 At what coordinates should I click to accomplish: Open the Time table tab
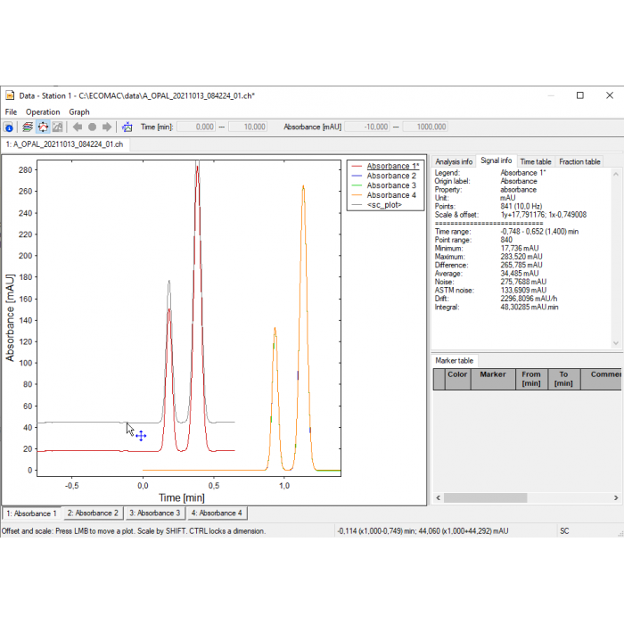point(536,162)
